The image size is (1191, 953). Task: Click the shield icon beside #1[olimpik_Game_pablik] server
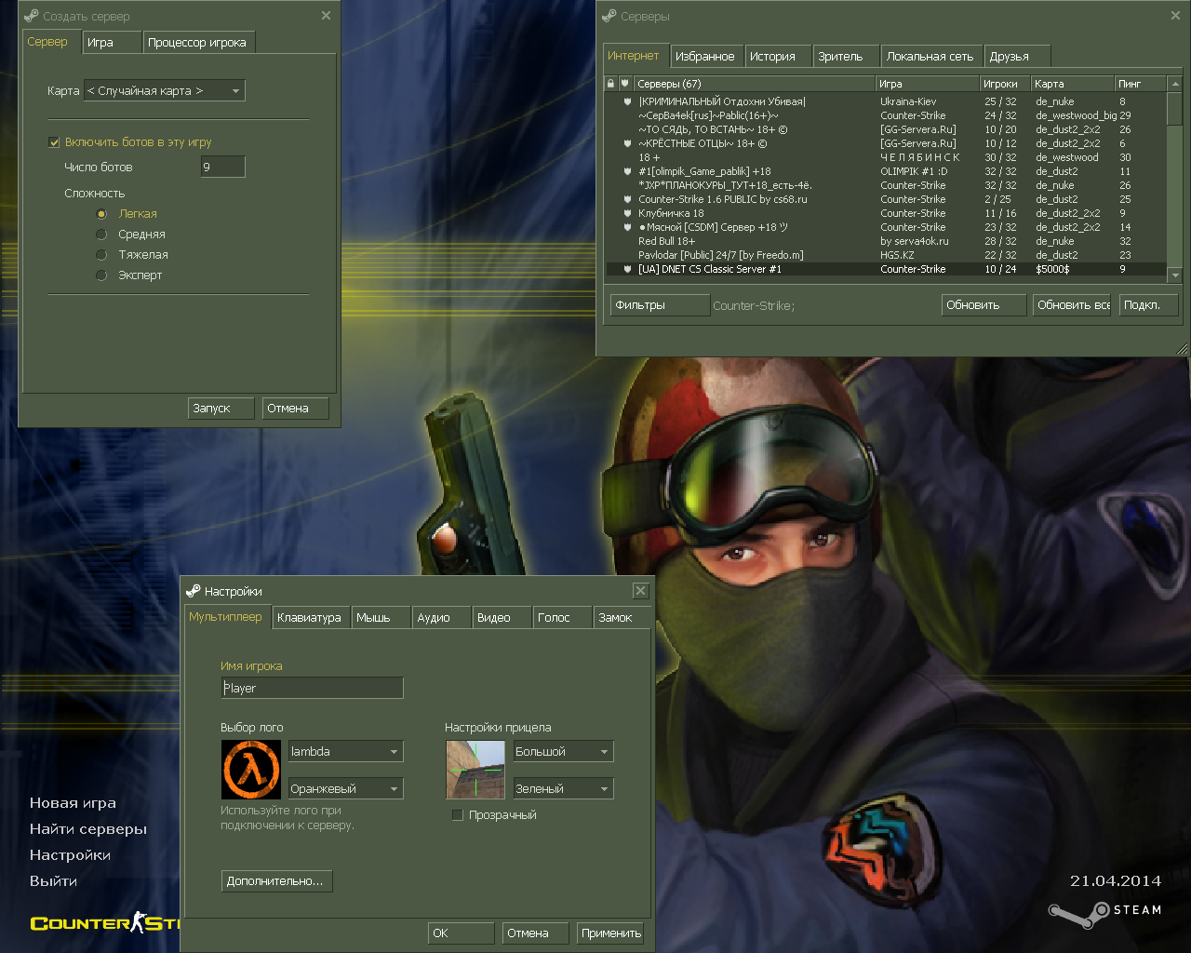[627, 171]
